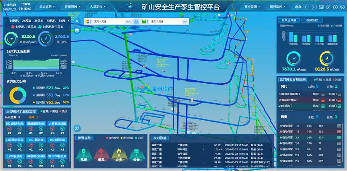
Task: Open settings gear icon in header
Action: (335, 7)
